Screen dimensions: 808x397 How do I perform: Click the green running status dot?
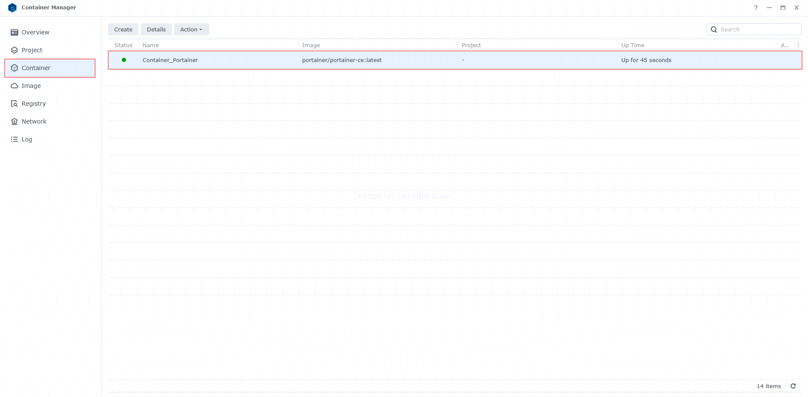click(x=124, y=60)
